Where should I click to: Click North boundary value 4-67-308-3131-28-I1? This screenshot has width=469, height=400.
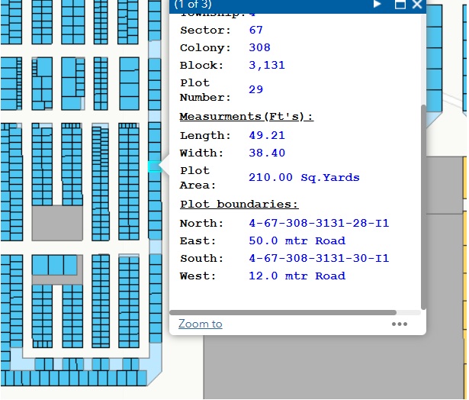319,223
